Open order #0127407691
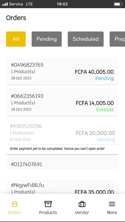Screen dimensions: 125x222 [x=62, y=163]
